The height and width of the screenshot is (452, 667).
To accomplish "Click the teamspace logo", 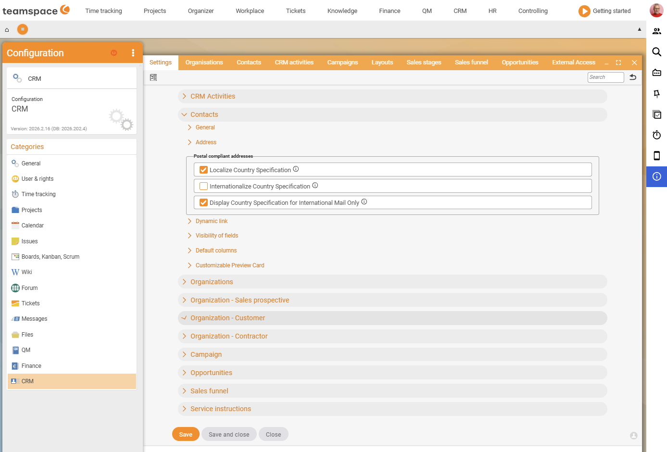I will (36, 10).
